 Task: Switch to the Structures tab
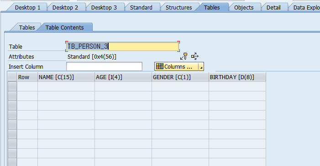(178, 8)
